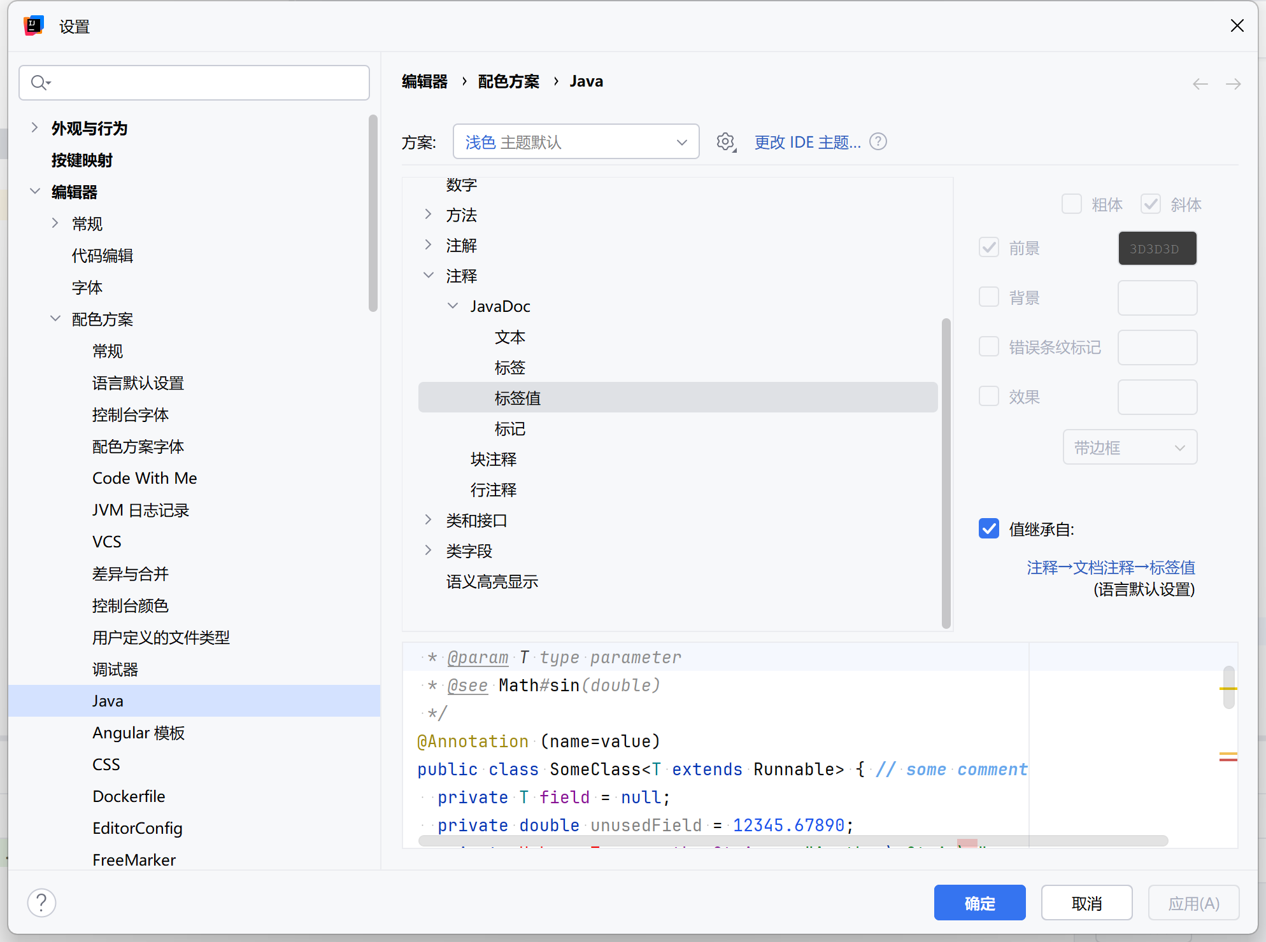Uncheck the 值继承自 inherit values checkbox
1266x942 pixels.
989,528
